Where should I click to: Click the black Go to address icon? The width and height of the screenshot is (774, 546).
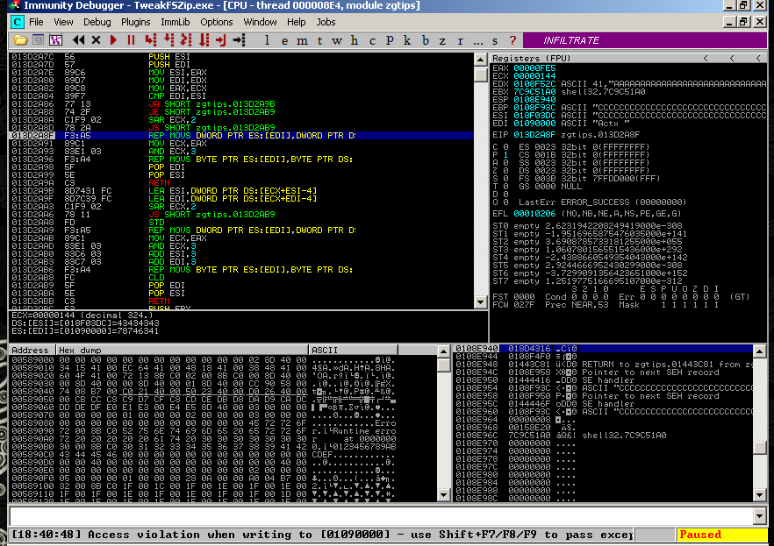point(239,40)
